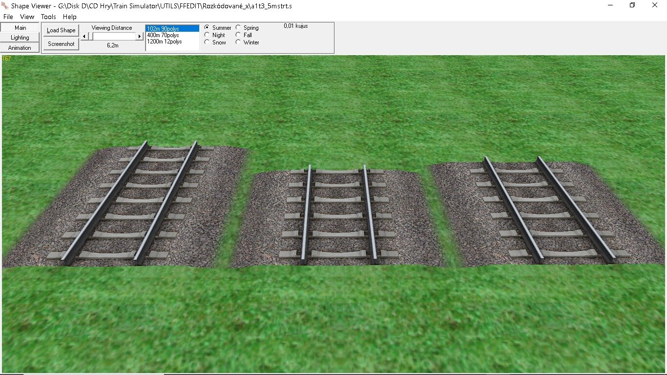The width and height of the screenshot is (667, 375).
Task: Switch to the Main panel
Action: click(20, 28)
